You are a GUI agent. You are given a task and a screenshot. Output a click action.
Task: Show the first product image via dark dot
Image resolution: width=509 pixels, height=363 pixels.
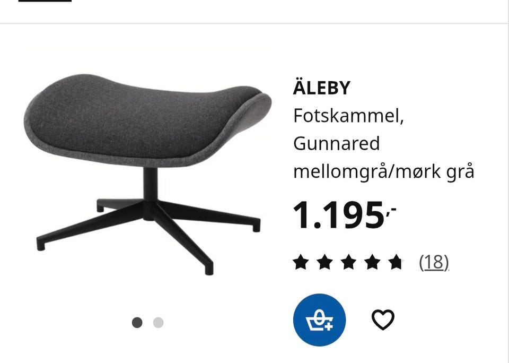[137, 323]
